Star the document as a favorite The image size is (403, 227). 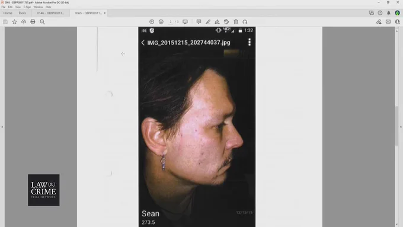[x=14, y=22]
